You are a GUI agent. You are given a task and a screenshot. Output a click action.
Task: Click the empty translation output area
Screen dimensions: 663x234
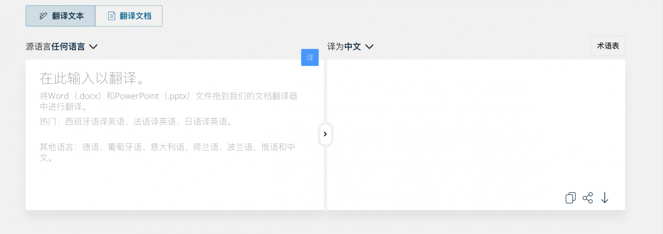(476, 129)
